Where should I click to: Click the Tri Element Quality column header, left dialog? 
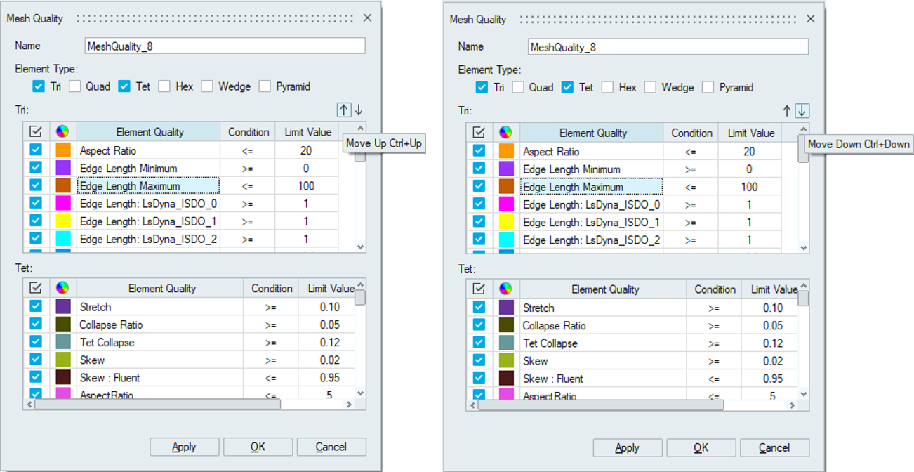point(150,132)
